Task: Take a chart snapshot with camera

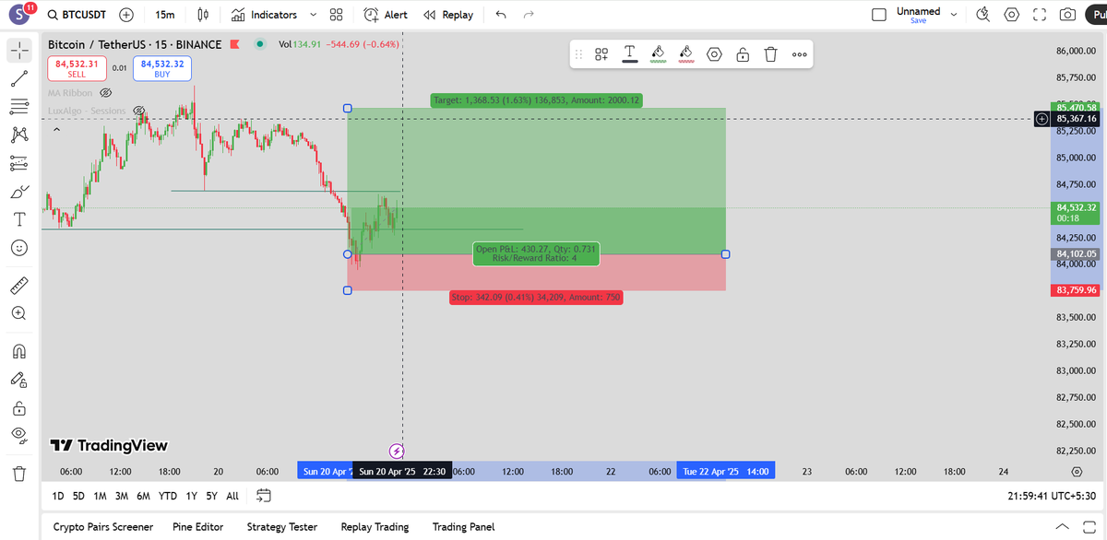Action: 1067,15
